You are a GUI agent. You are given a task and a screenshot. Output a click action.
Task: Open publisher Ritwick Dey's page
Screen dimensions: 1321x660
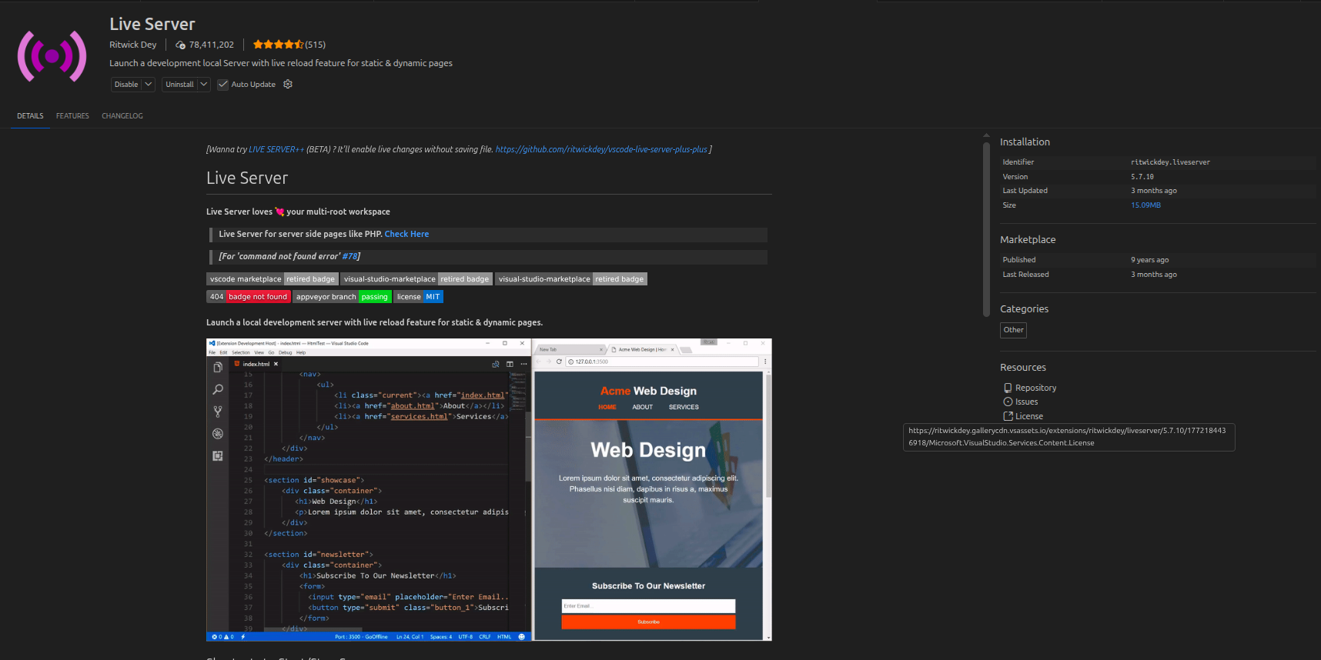(x=132, y=45)
